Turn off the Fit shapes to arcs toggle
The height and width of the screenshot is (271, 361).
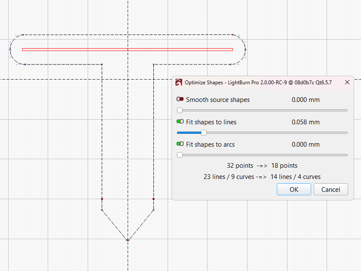[180, 144]
